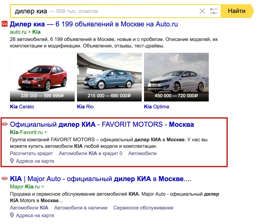Open KIA | Major Auto result title
This screenshot has width=257, height=224.
(x=100, y=179)
